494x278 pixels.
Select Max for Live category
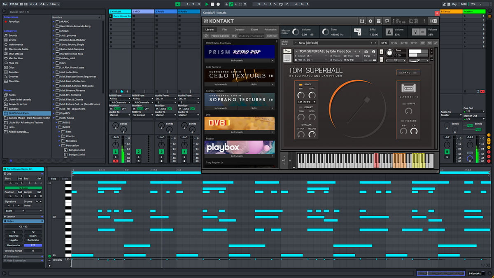point(16,58)
